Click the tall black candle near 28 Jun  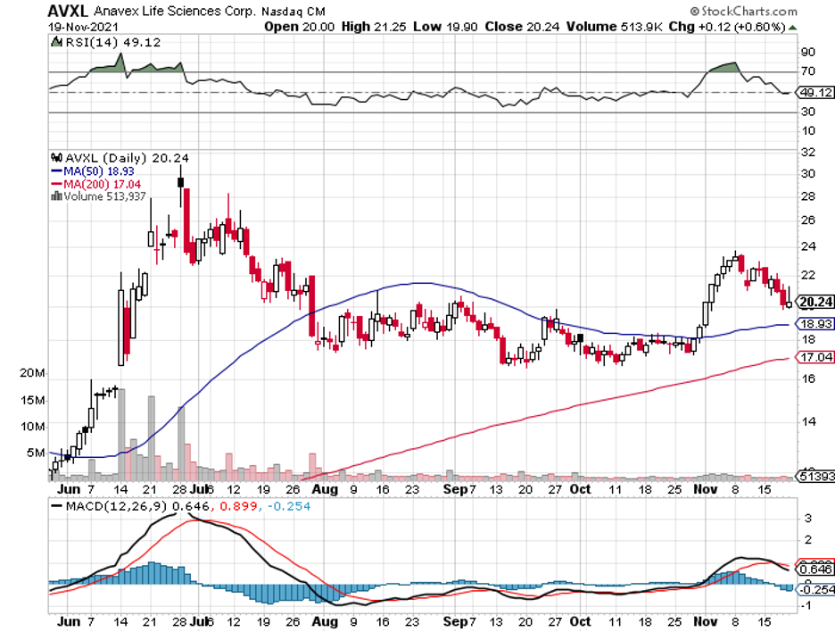(181, 183)
